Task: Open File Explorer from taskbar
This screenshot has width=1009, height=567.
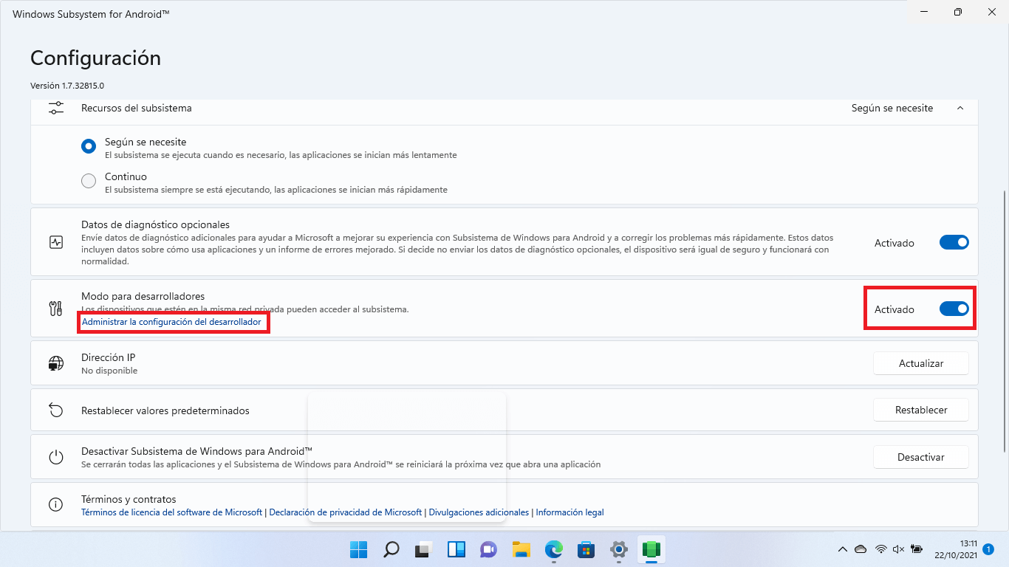Action: tap(521, 549)
